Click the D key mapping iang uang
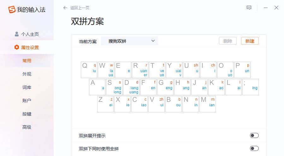284x156 pixels. [131, 87]
